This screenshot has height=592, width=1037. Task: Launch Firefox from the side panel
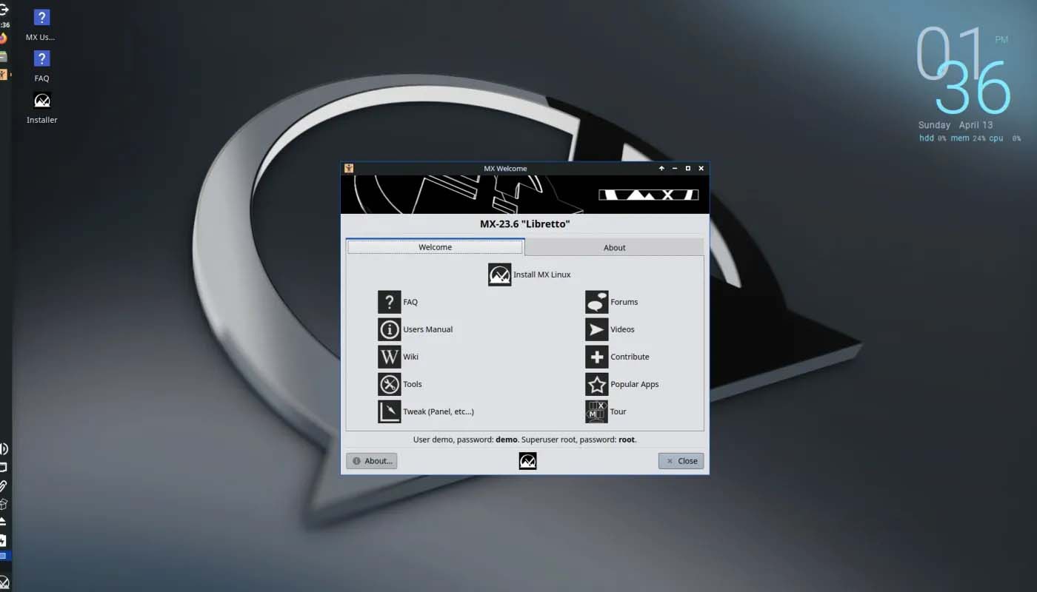point(3,38)
